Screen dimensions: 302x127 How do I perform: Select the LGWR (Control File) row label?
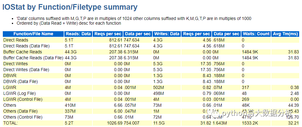[23, 99]
